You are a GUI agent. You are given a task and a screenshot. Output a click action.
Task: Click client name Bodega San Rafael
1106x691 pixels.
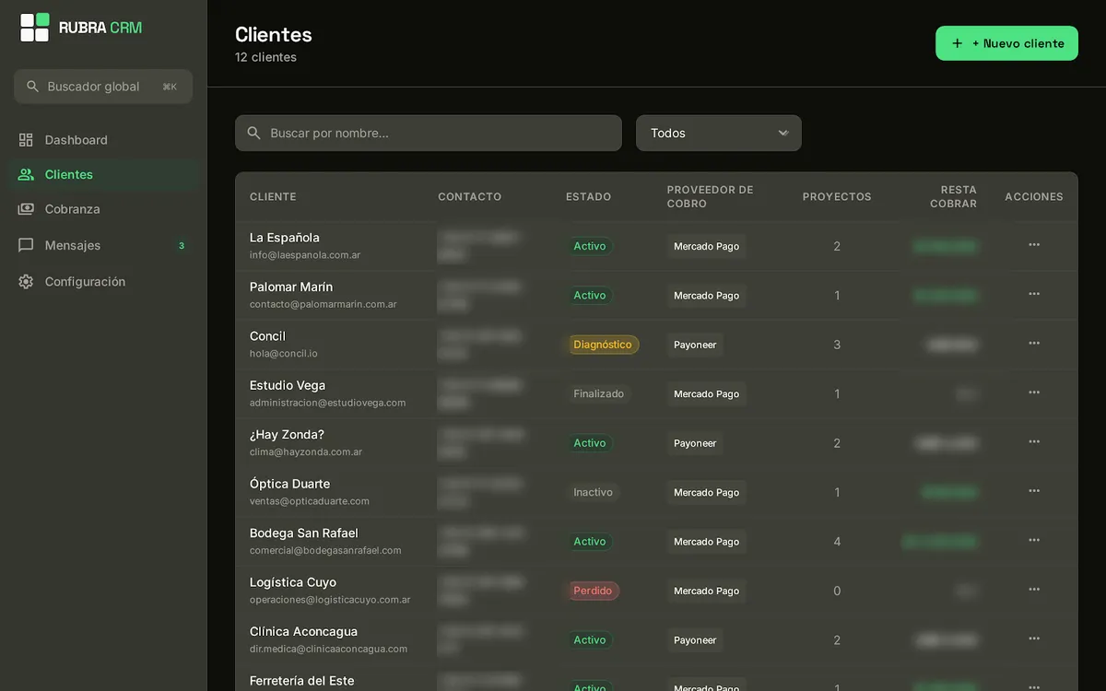point(304,533)
